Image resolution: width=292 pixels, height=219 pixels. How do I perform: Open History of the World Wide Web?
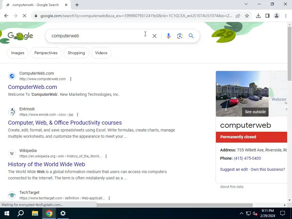[46, 164]
